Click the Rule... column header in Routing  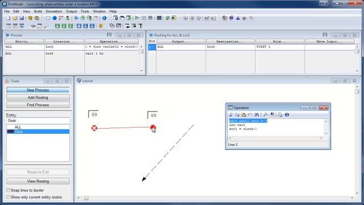(x=280, y=42)
